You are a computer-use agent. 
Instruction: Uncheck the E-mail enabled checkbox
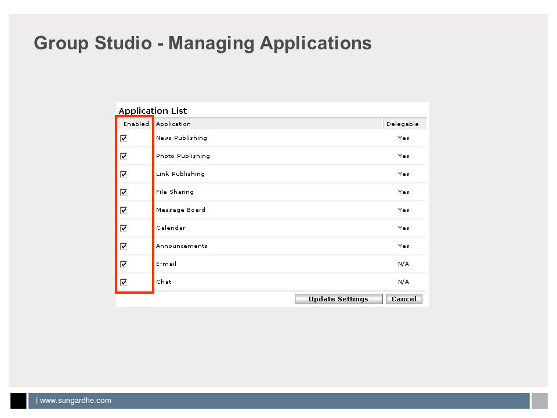[x=124, y=264]
